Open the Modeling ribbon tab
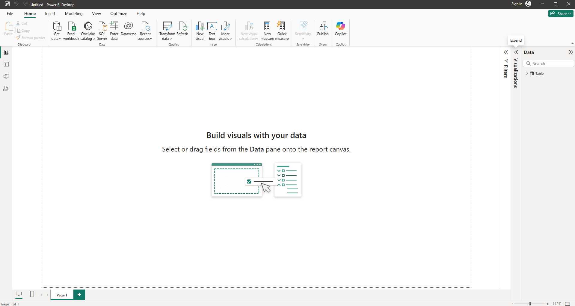 tap(73, 13)
